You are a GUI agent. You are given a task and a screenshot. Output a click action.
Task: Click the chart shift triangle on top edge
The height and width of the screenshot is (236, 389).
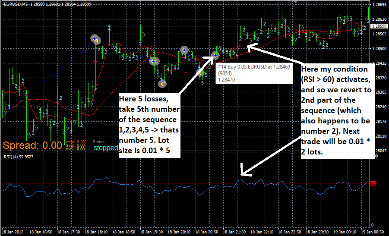point(295,1)
